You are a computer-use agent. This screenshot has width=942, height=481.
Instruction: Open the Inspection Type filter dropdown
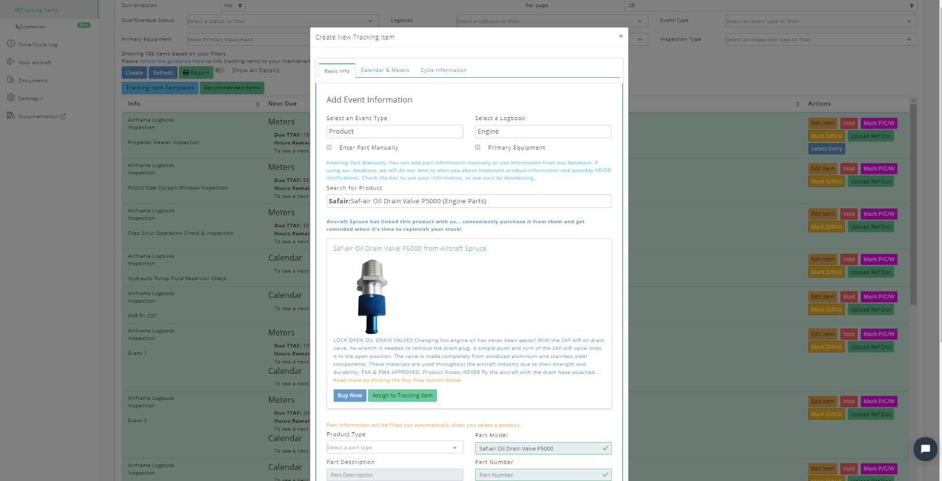[x=821, y=40]
